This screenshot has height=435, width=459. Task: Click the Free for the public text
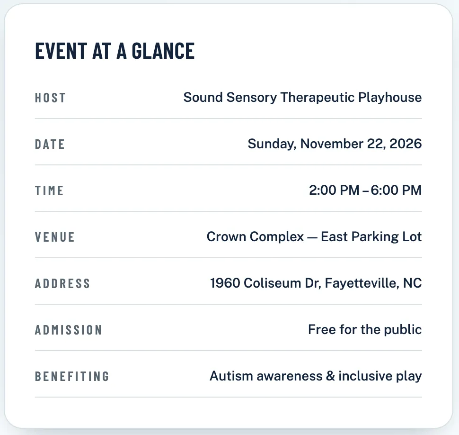(365, 329)
